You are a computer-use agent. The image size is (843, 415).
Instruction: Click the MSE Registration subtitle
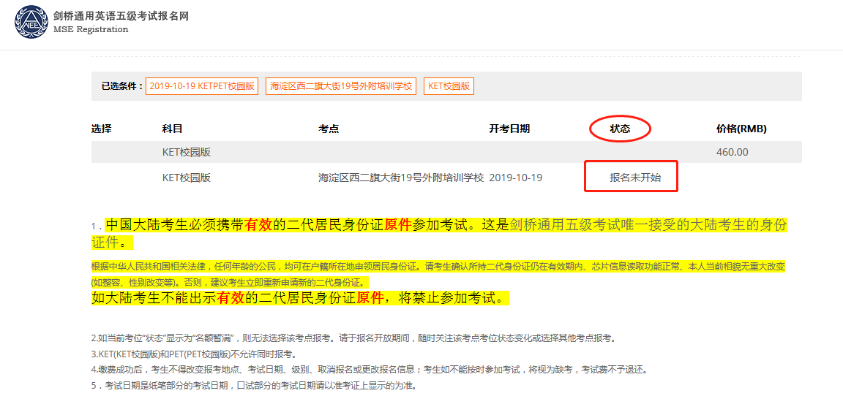pos(91,29)
